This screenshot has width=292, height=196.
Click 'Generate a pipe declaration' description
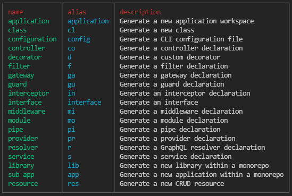[x=170, y=130]
